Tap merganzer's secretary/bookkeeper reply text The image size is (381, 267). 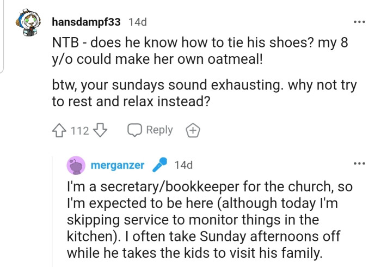pos(210,220)
